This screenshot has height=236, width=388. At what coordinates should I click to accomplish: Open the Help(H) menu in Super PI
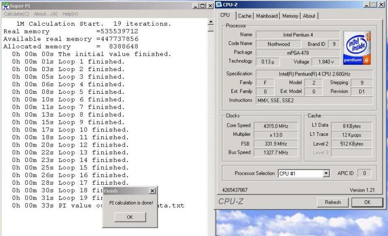(x=70, y=14)
